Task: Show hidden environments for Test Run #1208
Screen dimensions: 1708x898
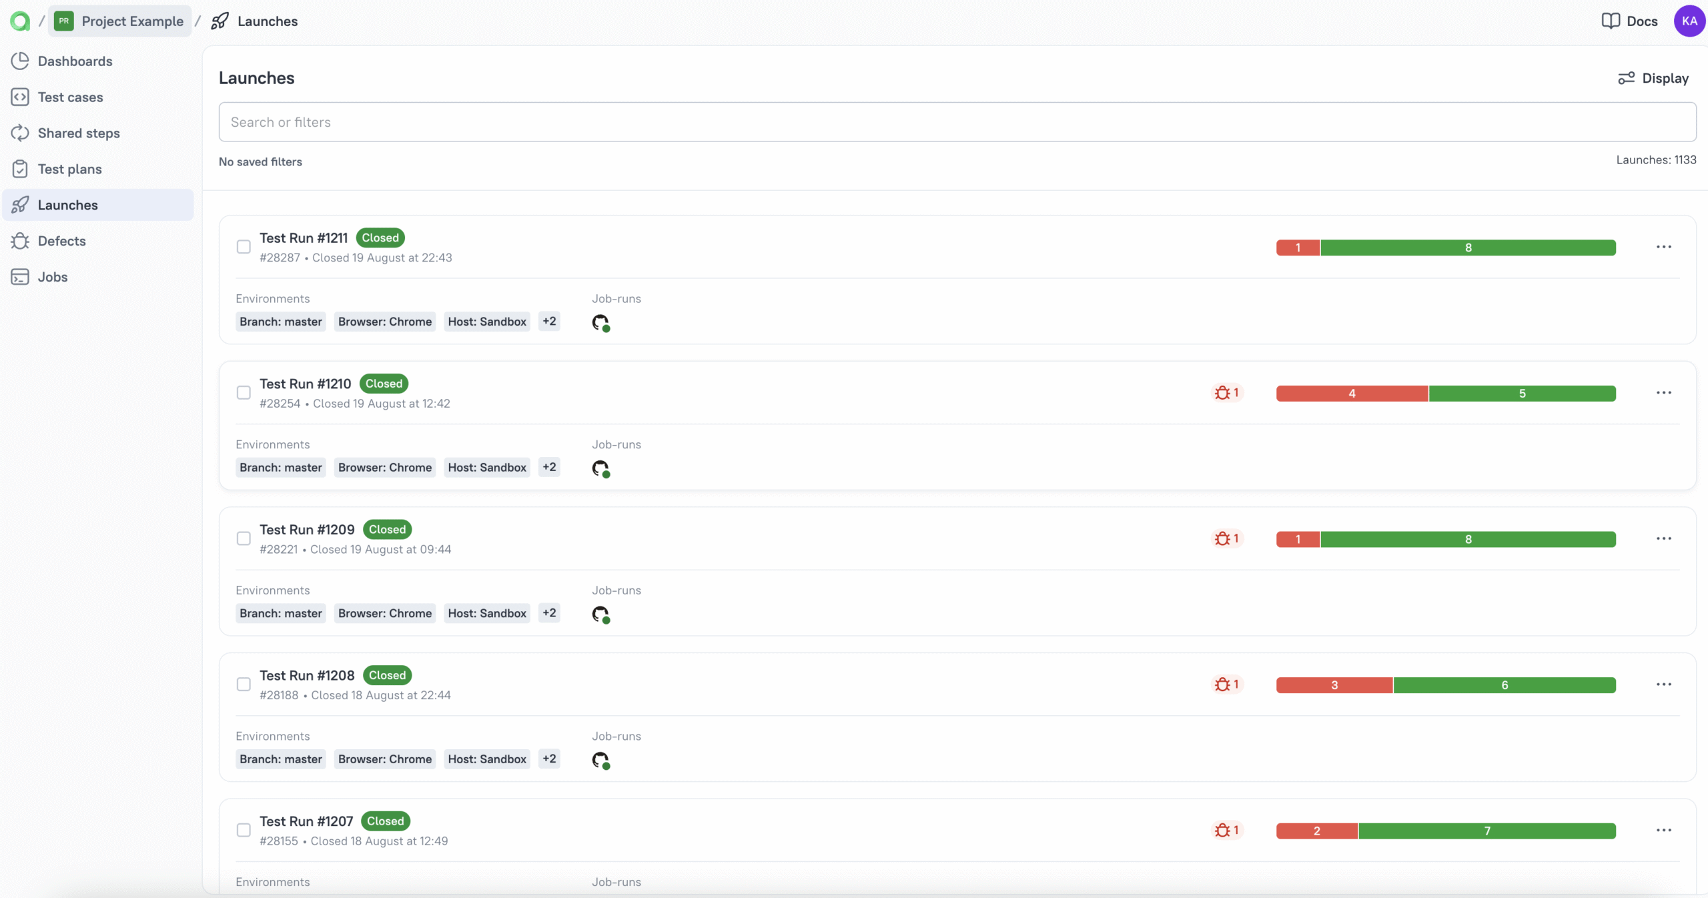Action: coord(550,759)
